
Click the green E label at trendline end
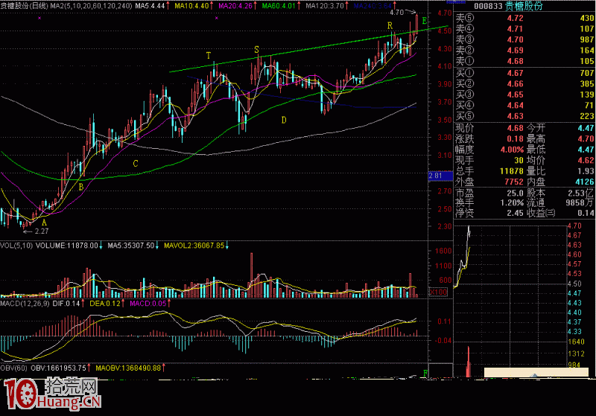[425, 19]
